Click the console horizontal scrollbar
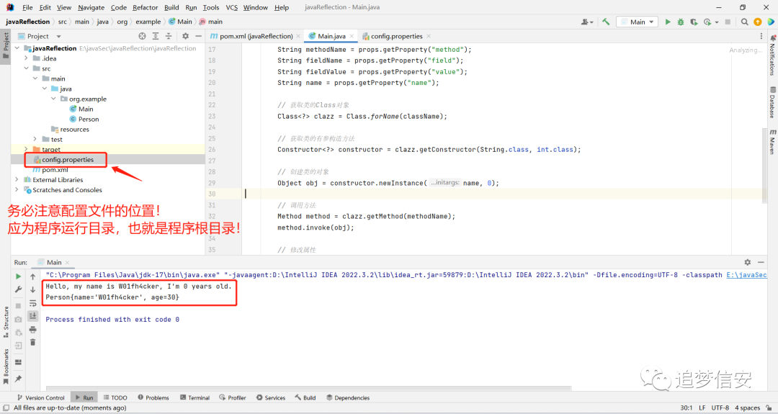This screenshot has height=414, width=778. [x=308, y=388]
